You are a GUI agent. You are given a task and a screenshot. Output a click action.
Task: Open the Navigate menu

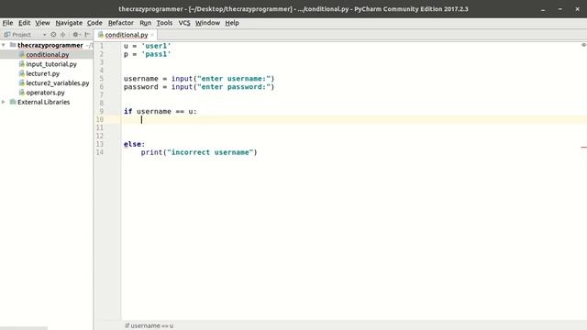(69, 23)
